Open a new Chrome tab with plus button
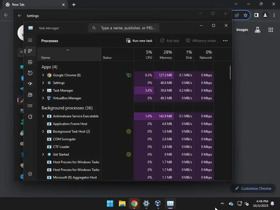The image size is (280, 210). (x=74, y=5)
